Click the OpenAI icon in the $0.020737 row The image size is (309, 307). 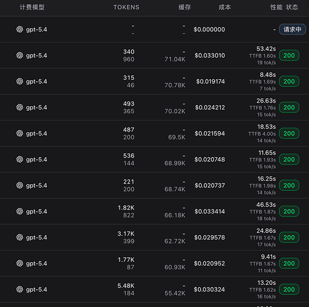click(20, 185)
